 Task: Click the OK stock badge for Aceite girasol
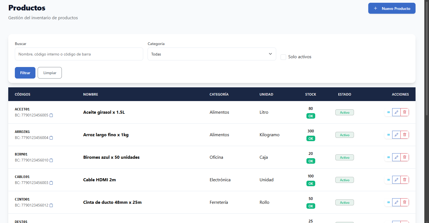(x=311, y=116)
